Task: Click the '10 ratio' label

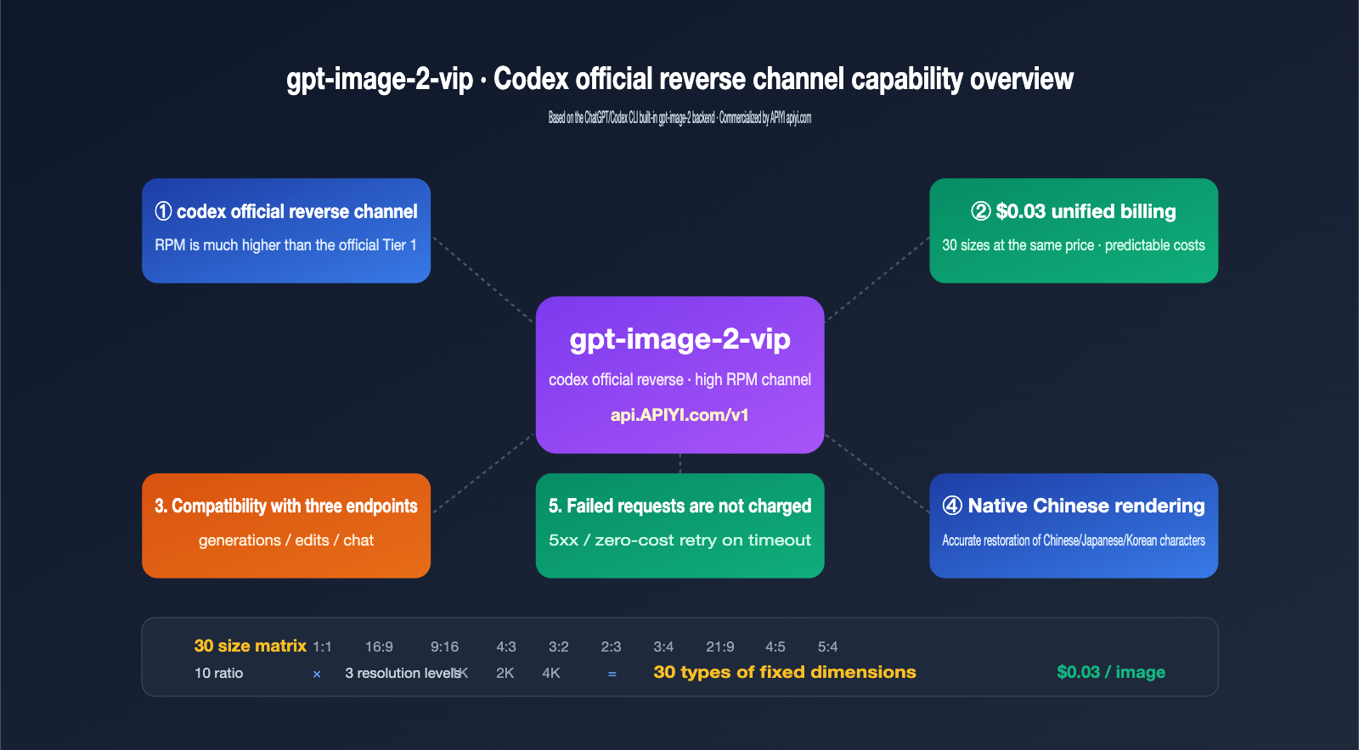Action: pyautogui.click(x=218, y=673)
